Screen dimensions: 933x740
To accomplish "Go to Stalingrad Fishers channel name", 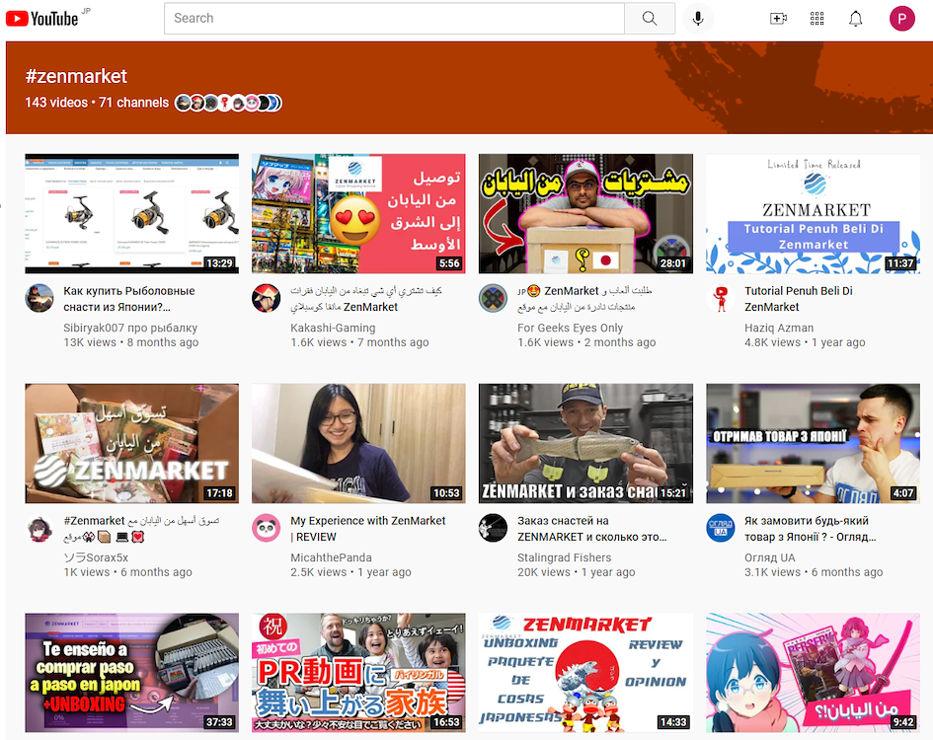I will click(564, 557).
